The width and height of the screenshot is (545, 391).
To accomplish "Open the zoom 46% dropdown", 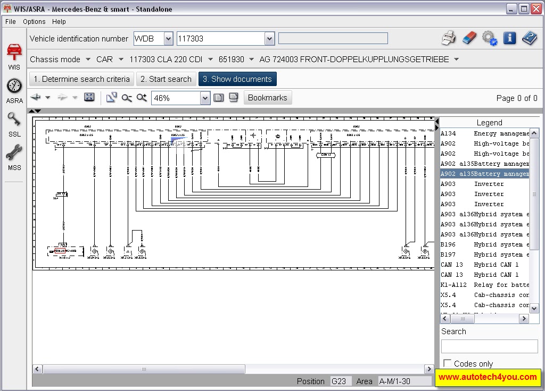I will click(x=205, y=98).
